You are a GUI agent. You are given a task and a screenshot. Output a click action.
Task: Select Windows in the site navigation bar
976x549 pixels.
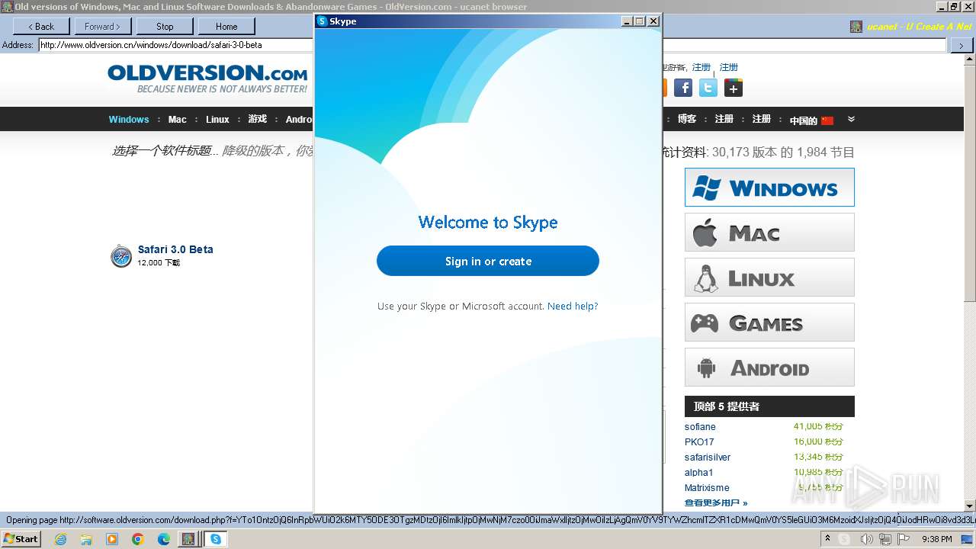click(x=129, y=120)
